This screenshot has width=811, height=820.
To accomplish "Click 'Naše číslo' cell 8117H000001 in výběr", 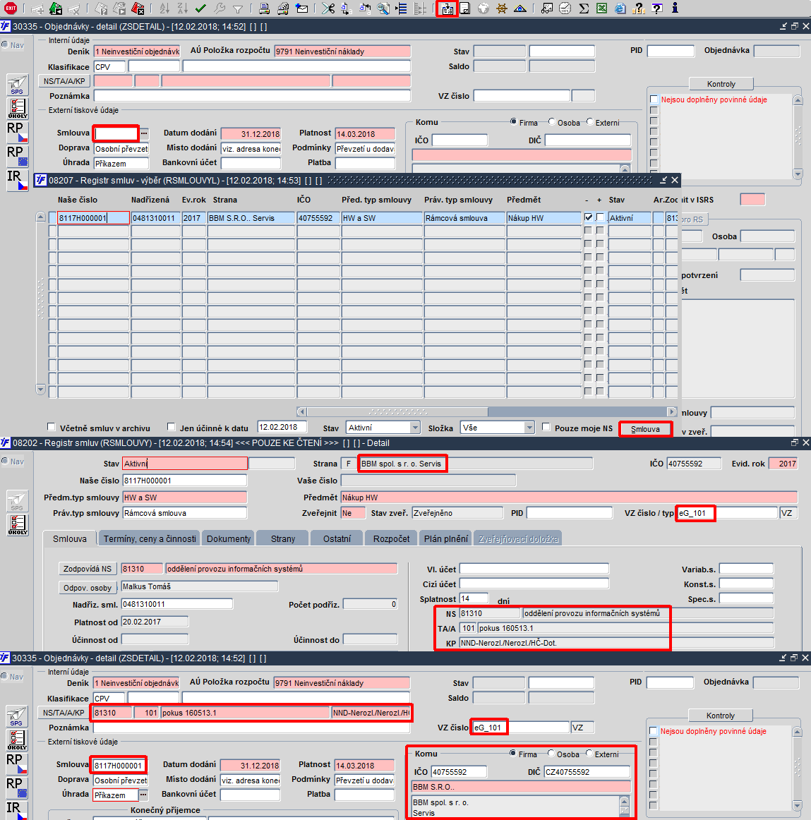I will coord(93,217).
